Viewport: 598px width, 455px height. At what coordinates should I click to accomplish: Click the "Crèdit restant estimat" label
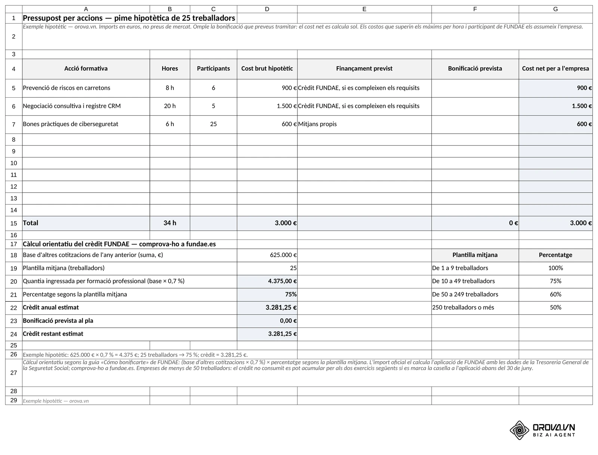point(129,334)
